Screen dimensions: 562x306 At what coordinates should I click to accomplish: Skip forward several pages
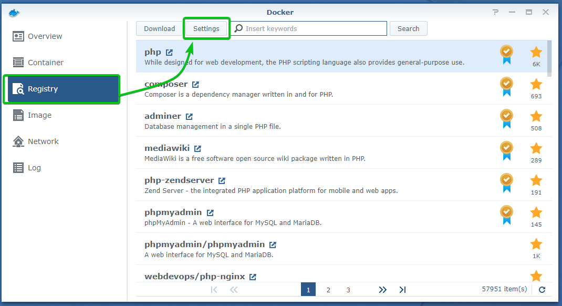coord(383,290)
